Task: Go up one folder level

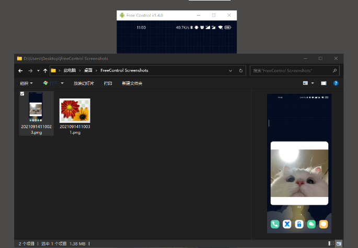Action: pos(45,70)
